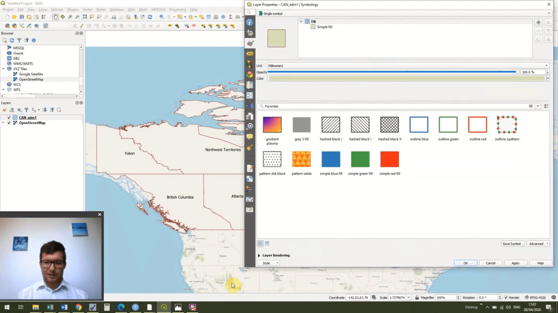Open the Single symbol type dropdown

pyautogui.click(x=549, y=13)
